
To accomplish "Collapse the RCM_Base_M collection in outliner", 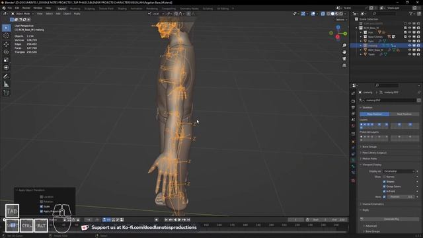I will click(356, 28).
